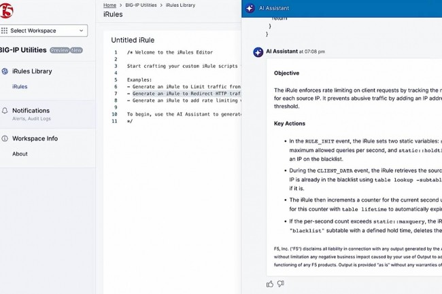Click AI Assistant avatar beside 07:08 pm message
This screenshot has height=294, width=442.
tap(258, 52)
